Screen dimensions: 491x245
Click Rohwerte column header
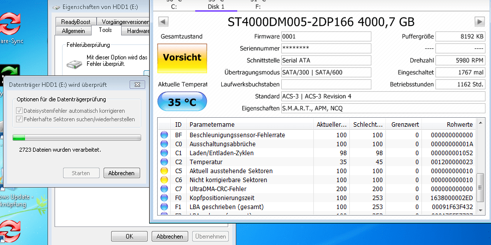(x=449, y=125)
